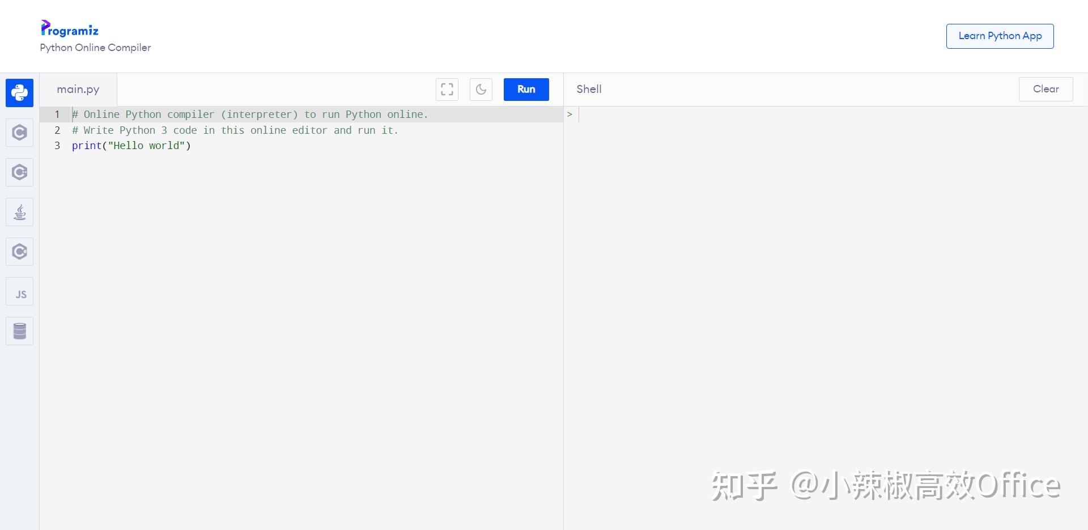Open the Learn Python App page
This screenshot has height=530, width=1088.
999,36
